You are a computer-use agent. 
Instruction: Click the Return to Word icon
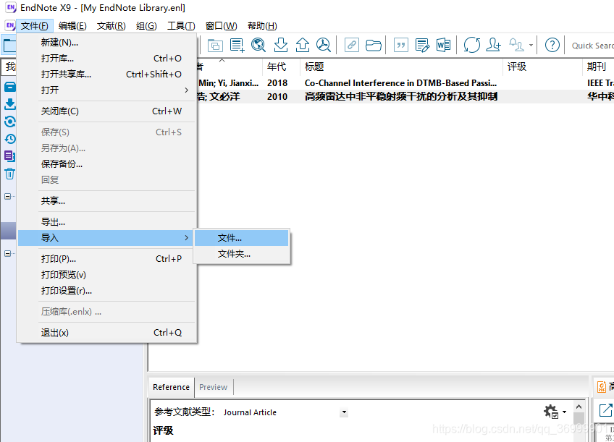coord(443,45)
